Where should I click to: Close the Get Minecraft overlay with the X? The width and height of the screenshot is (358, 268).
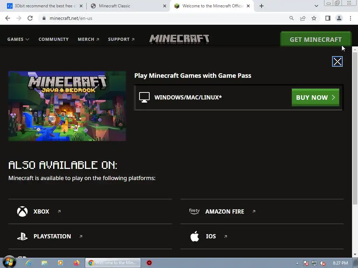click(337, 61)
